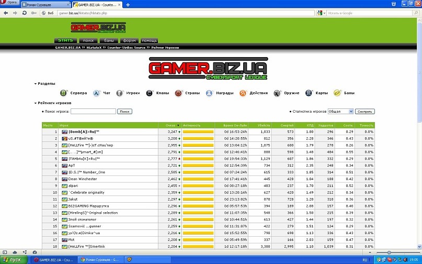Open the GAMER.BIZ.UA header logo
The image size is (422, 264).
click(98, 28)
